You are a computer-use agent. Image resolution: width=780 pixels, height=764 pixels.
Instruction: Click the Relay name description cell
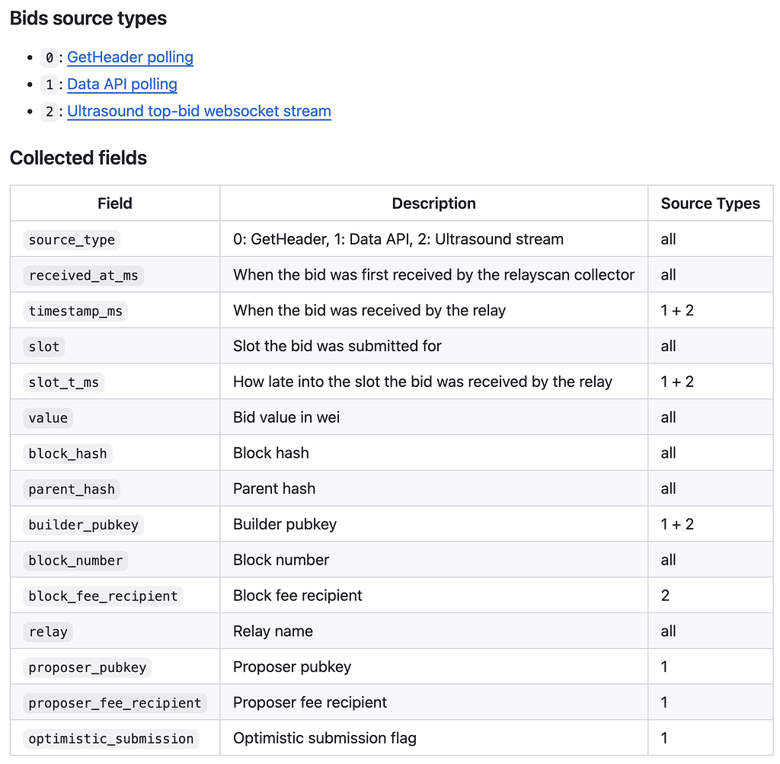[x=273, y=631]
